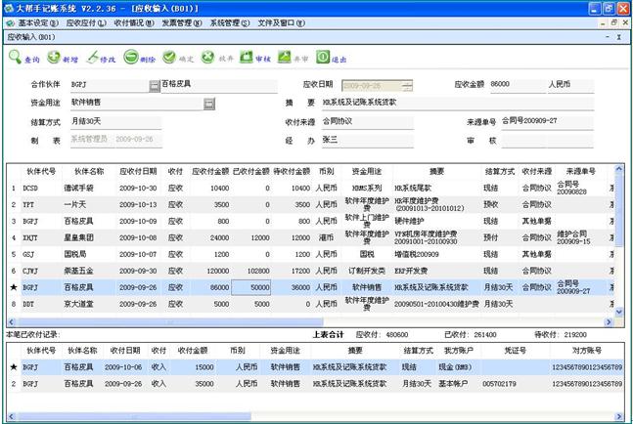Click the 收付来源 column header in upper table
Image resolution: width=633 pixels, height=424 pixels.
coord(536,171)
